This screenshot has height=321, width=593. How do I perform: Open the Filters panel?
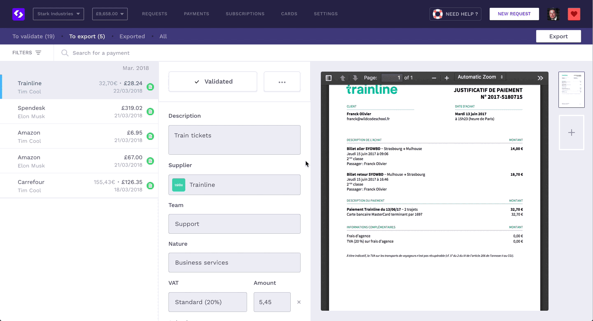tap(27, 53)
